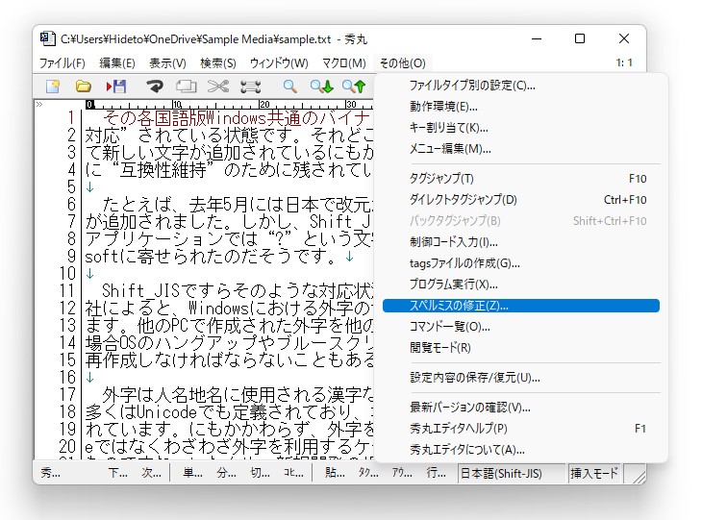The width and height of the screenshot is (702, 520).
Task: Open 秀丸エディタヘルプ(P) menu item
Action: click(521, 429)
